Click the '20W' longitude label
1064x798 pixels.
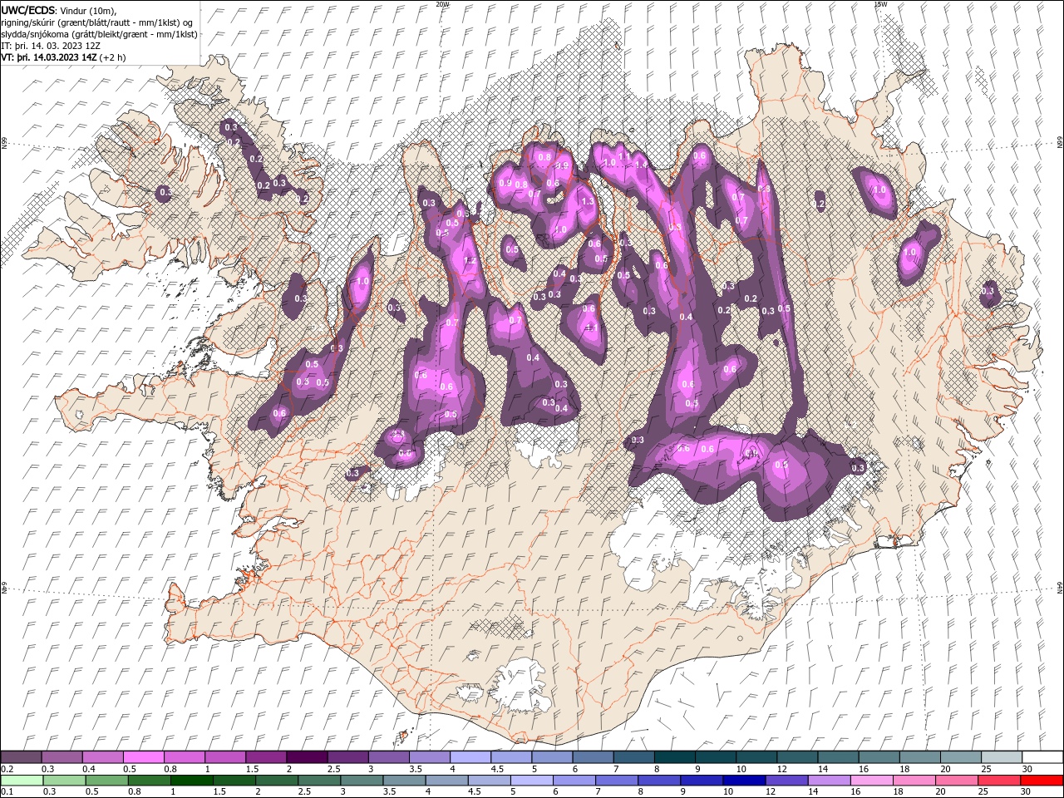(x=442, y=4)
